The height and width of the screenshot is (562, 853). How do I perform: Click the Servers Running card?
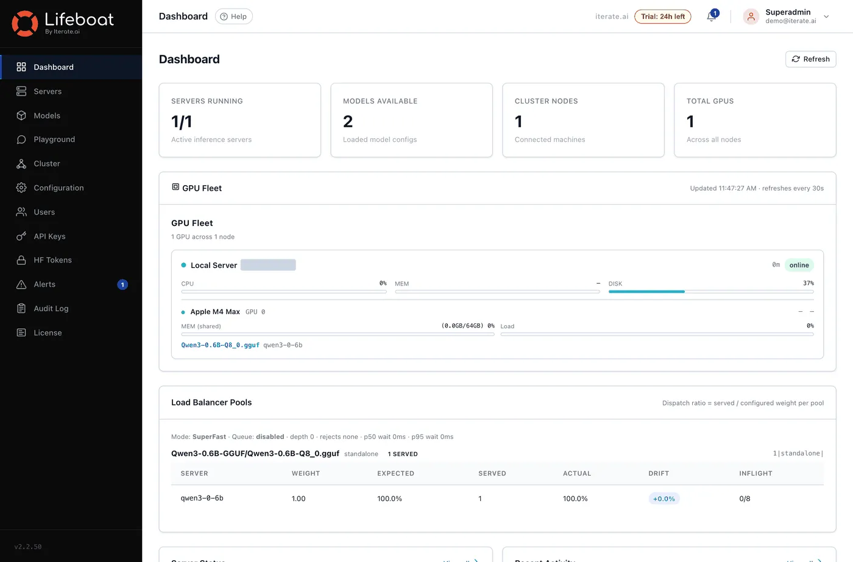(240, 120)
